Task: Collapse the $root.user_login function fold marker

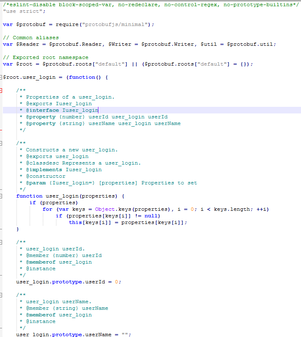Action: tap(1, 78)
